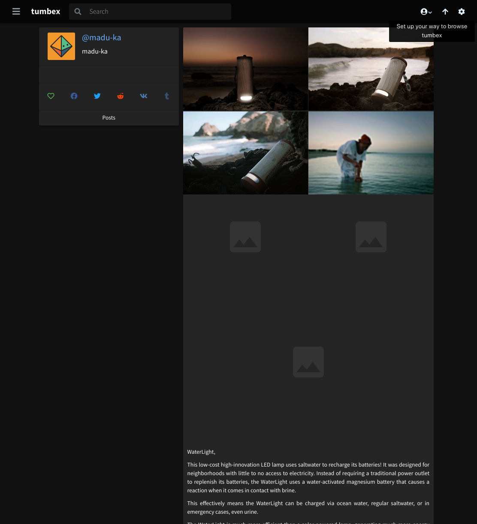Go to tumbex home logo
Viewport: 477px width, 524px height.
coord(45,12)
